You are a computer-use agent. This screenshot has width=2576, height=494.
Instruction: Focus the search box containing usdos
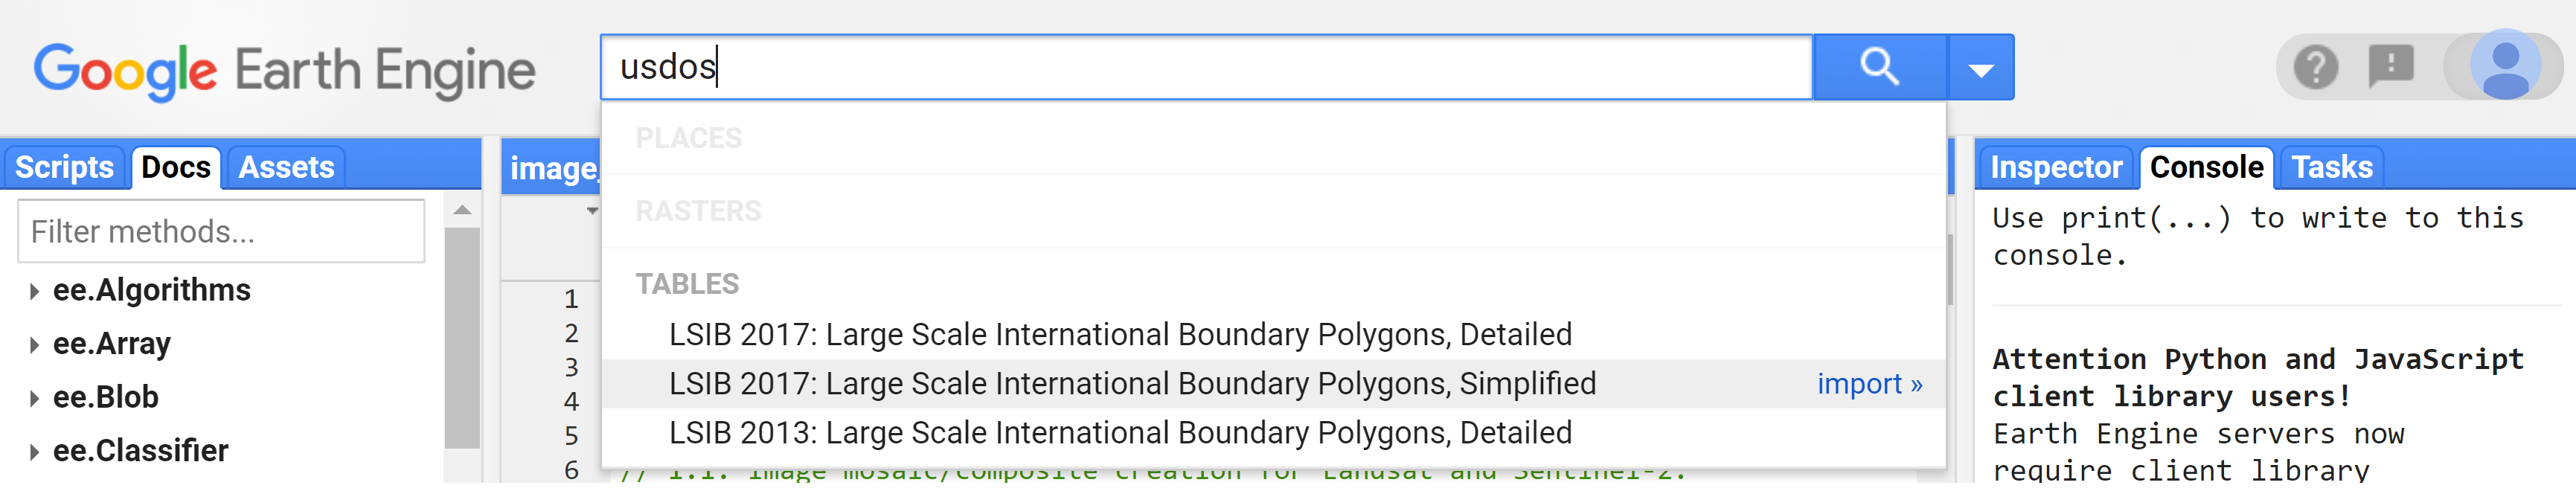click(1206, 67)
